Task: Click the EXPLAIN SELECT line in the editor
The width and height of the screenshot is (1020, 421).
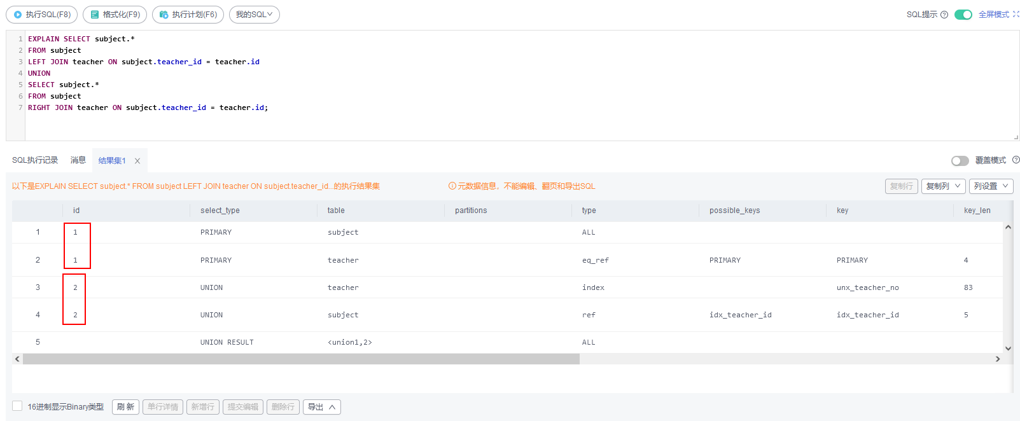Action: (x=81, y=39)
